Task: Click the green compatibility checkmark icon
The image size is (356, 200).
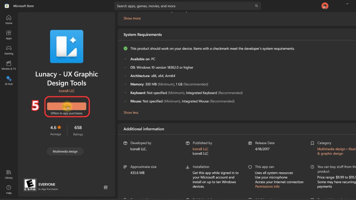Action: [x=125, y=48]
